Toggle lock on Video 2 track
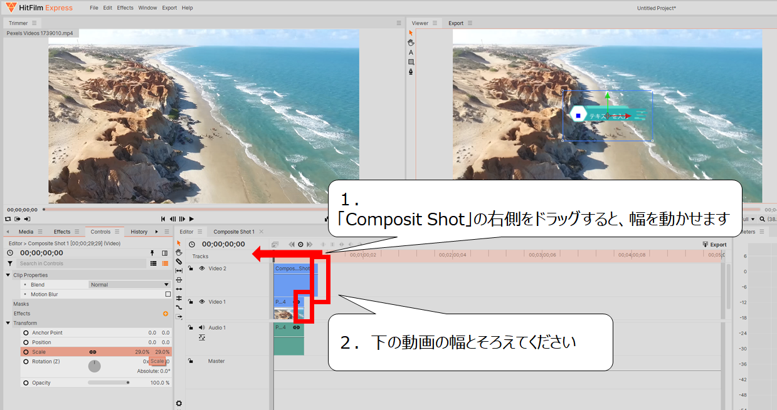This screenshot has width=777, height=410. tap(191, 268)
